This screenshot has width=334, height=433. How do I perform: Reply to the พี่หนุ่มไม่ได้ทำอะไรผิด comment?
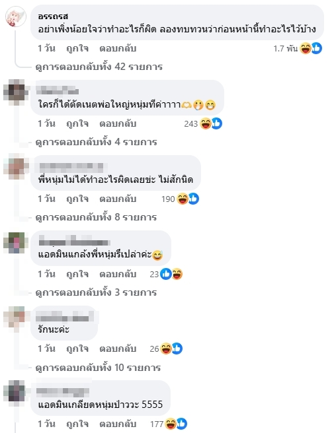click(x=118, y=199)
